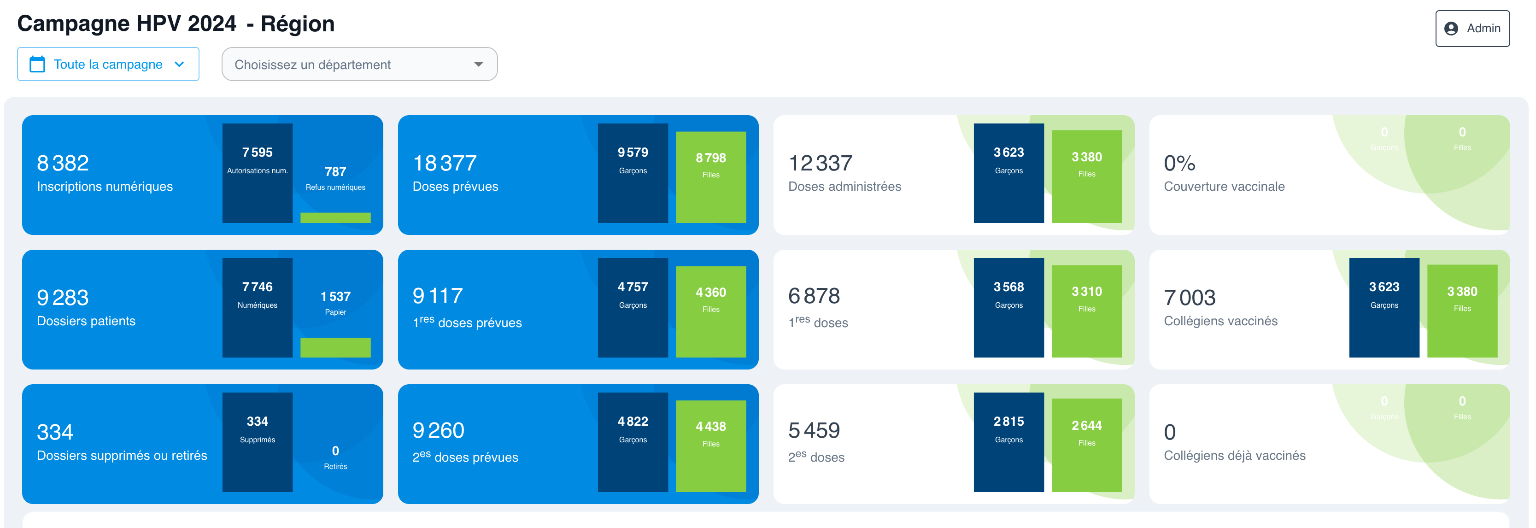Select the 1 537 Papier bar
1536x528 pixels.
coord(336,347)
